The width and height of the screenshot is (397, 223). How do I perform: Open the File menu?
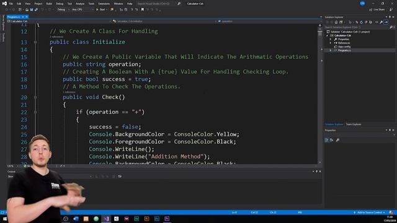pos(11,4)
